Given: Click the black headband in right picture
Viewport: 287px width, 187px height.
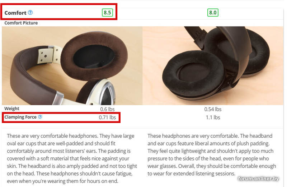Looking at the screenshot, I should pos(236,48).
